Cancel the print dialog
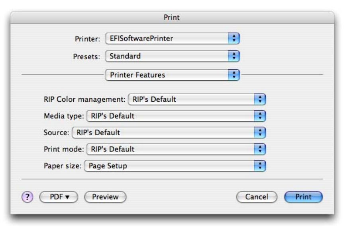Viewport: 353px width, 231px height. (257, 196)
